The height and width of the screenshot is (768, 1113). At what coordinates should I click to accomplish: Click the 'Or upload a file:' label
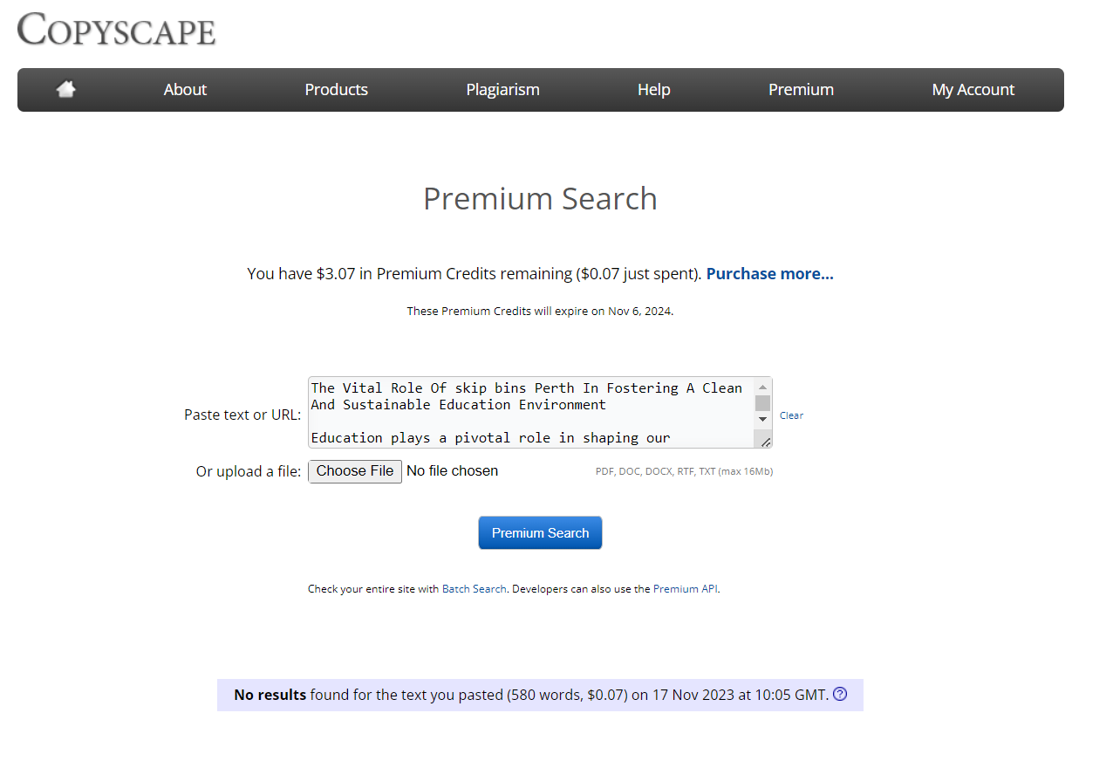click(249, 471)
